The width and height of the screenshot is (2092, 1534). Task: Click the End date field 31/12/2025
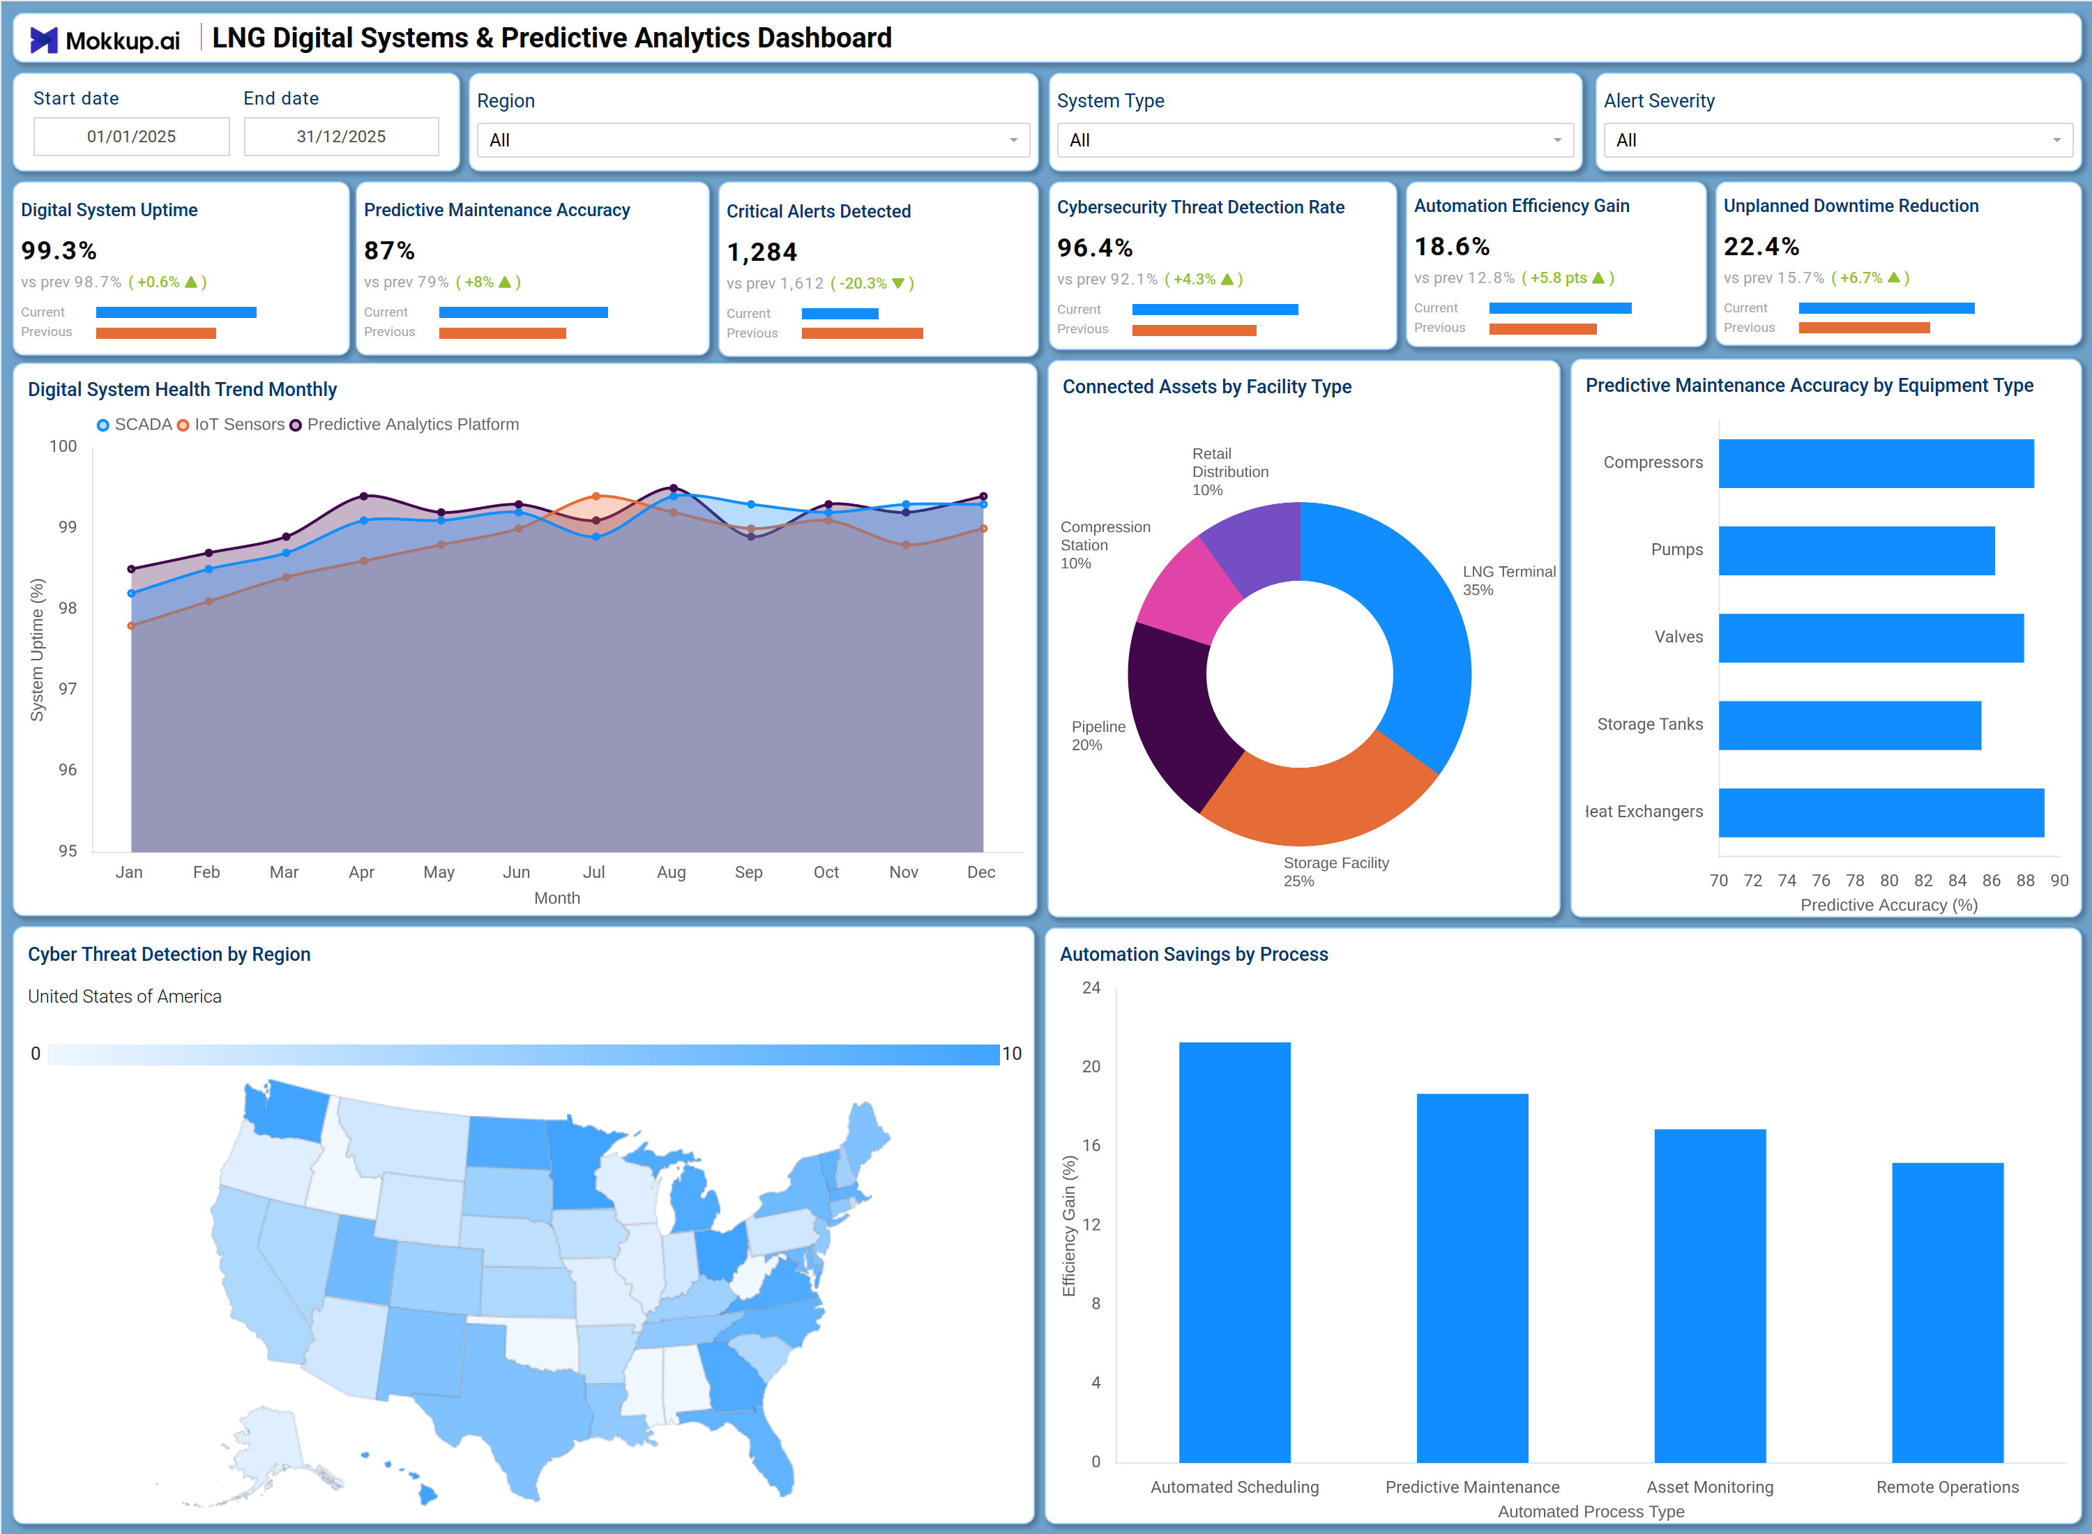click(341, 137)
